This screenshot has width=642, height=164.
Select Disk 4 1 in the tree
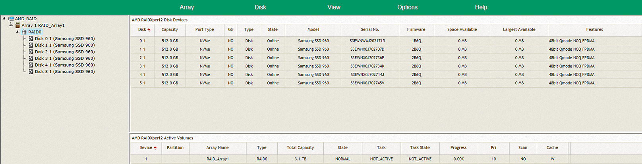pyautogui.click(x=64, y=65)
